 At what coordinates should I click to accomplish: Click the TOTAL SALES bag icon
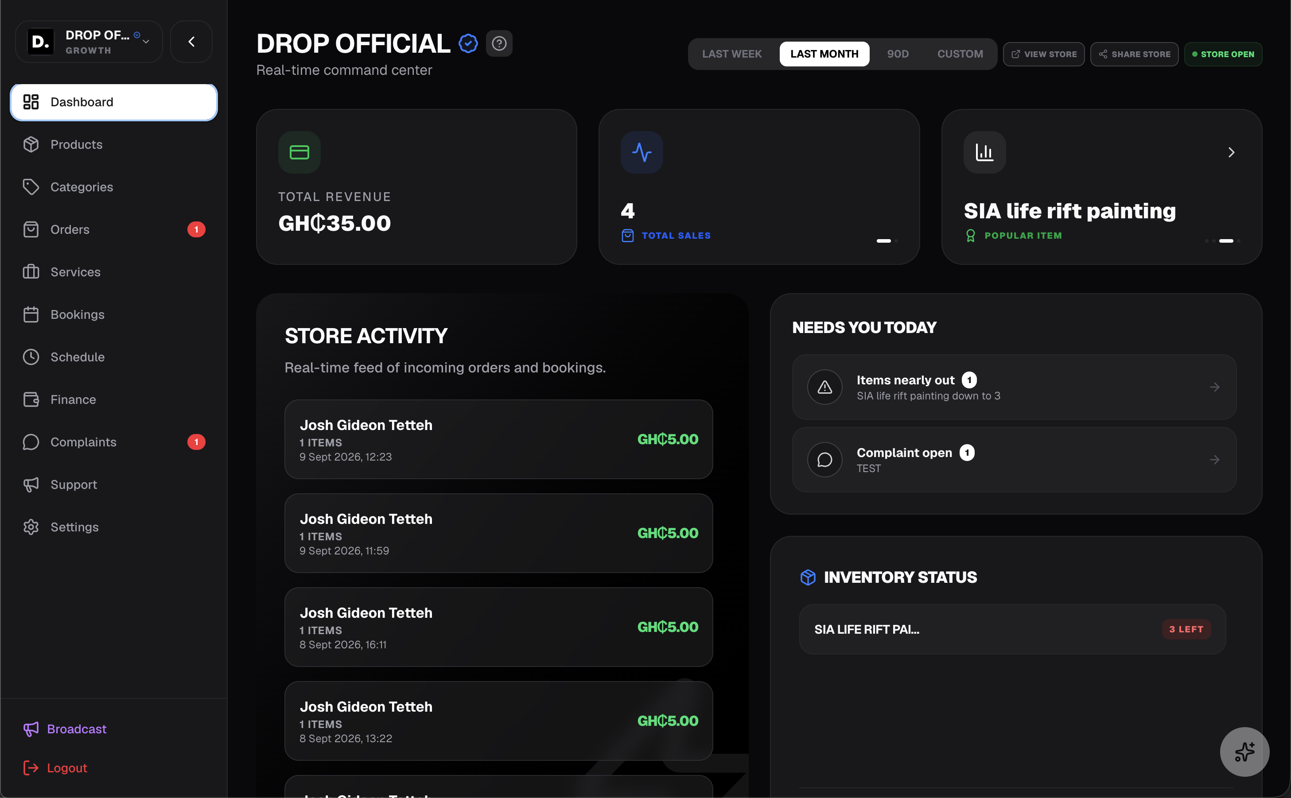[x=628, y=236]
